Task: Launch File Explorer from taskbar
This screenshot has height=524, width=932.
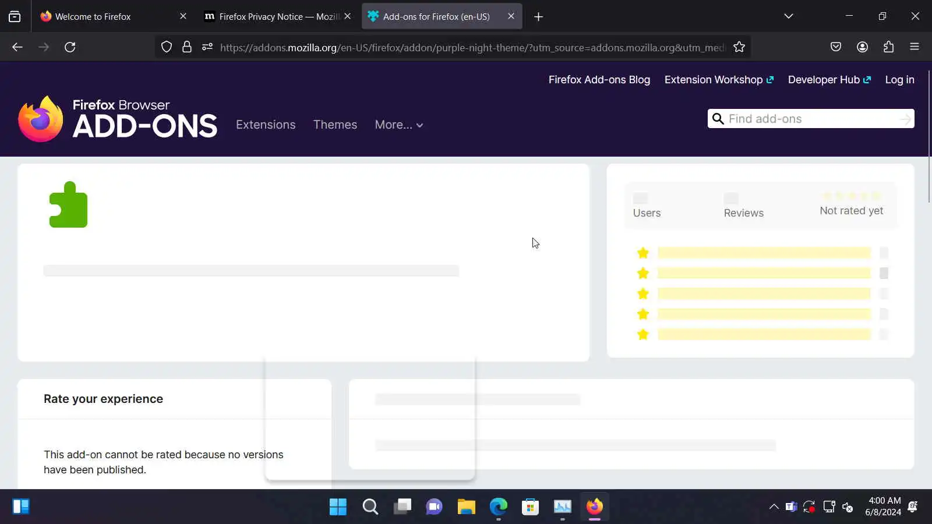Action: click(466, 507)
